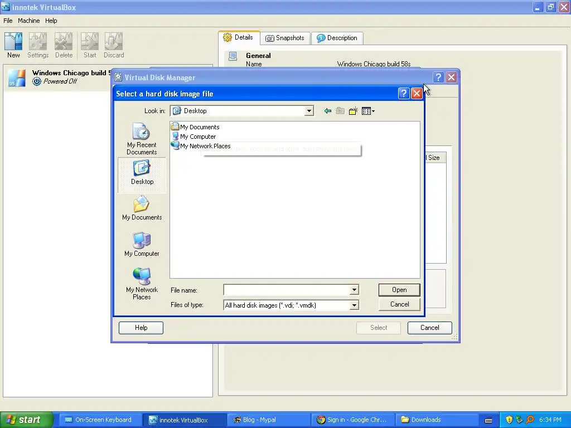Expand the File name dropdown arrow
Viewport: 571px width, 428px height.
[x=354, y=290]
